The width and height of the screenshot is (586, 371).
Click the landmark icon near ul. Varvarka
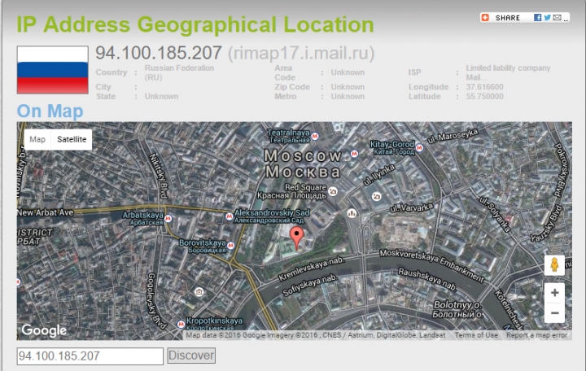click(x=352, y=213)
